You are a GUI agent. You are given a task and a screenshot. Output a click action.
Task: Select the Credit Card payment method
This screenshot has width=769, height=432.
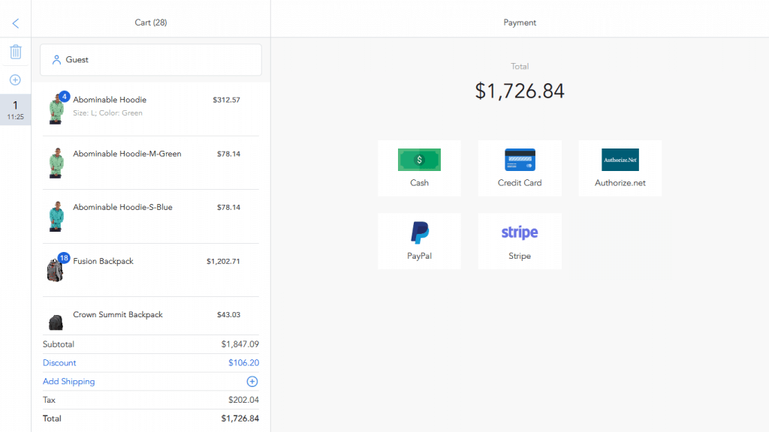pos(520,167)
